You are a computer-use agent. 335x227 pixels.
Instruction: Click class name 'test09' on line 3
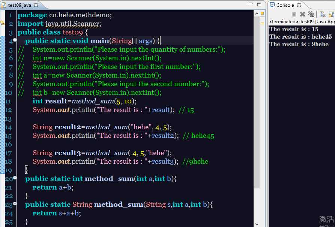click(73, 32)
